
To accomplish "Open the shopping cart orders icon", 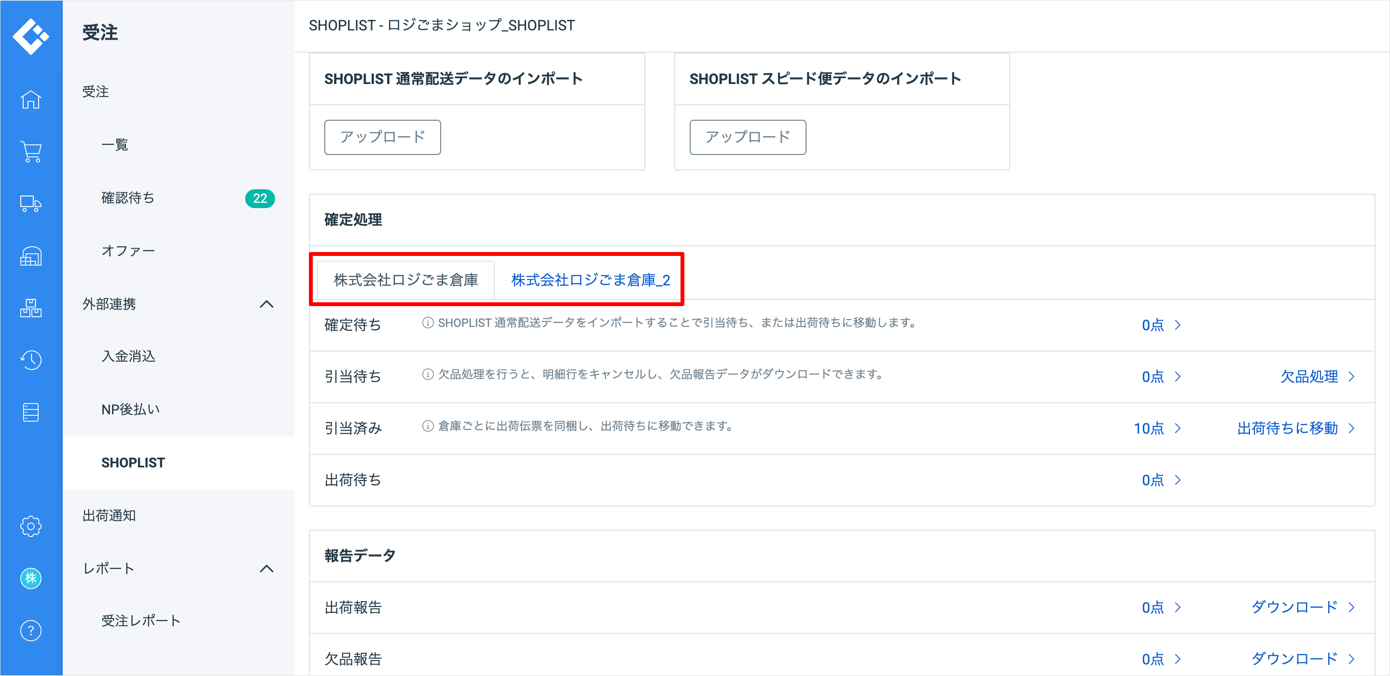I will click(x=31, y=152).
